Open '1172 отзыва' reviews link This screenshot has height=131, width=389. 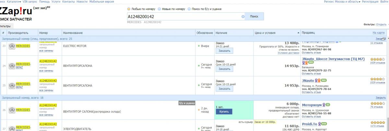(378, 126)
